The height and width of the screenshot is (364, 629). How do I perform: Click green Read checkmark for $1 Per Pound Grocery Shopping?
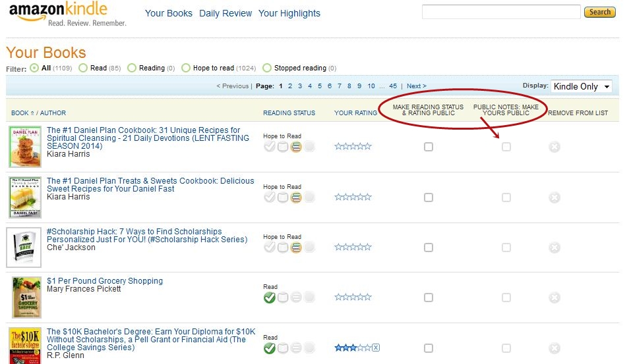pyautogui.click(x=270, y=297)
